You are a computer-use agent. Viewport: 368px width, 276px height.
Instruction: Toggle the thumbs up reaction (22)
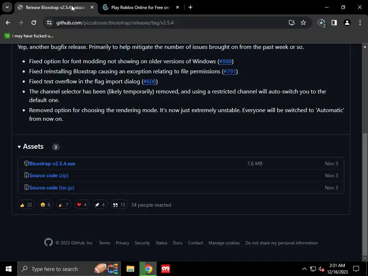[26, 204]
